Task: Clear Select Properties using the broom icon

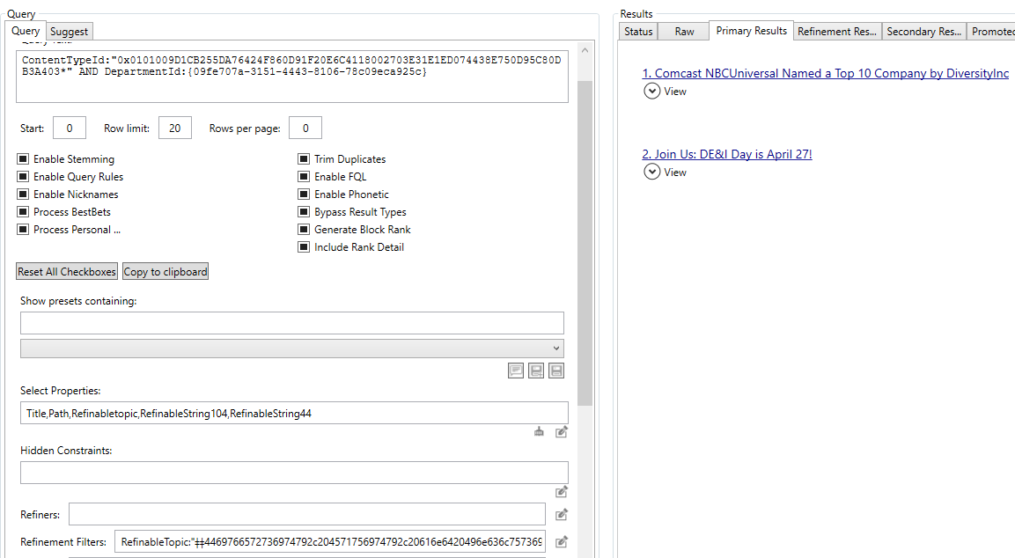Action: coord(539,431)
